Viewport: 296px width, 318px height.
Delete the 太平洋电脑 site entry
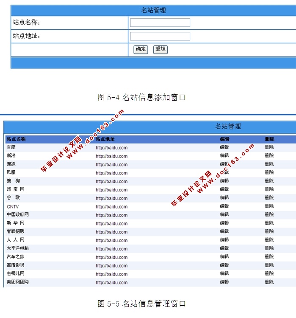[269, 248]
